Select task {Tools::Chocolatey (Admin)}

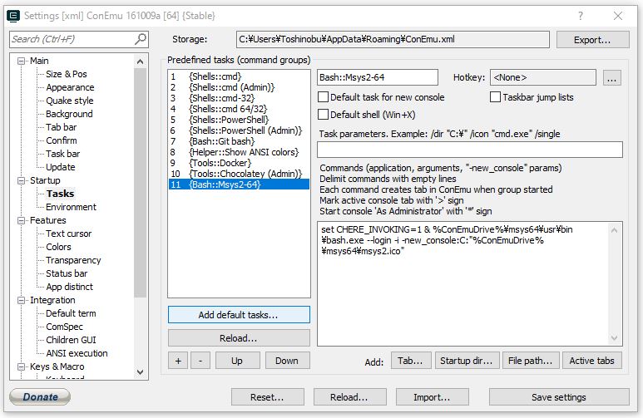(239, 174)
